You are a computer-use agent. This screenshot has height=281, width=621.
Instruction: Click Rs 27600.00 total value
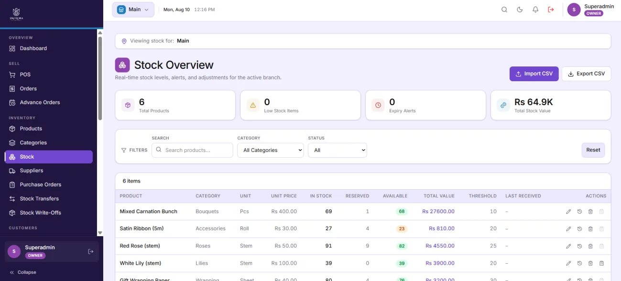tap(438, 212)
